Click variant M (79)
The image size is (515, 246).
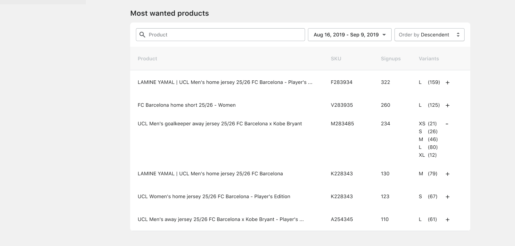pos(428,174)
